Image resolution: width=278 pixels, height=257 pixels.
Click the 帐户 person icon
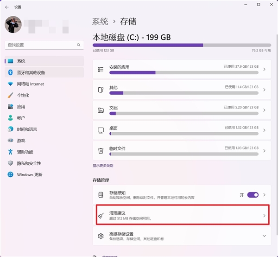pyautogui.click(x=11, y=118)
